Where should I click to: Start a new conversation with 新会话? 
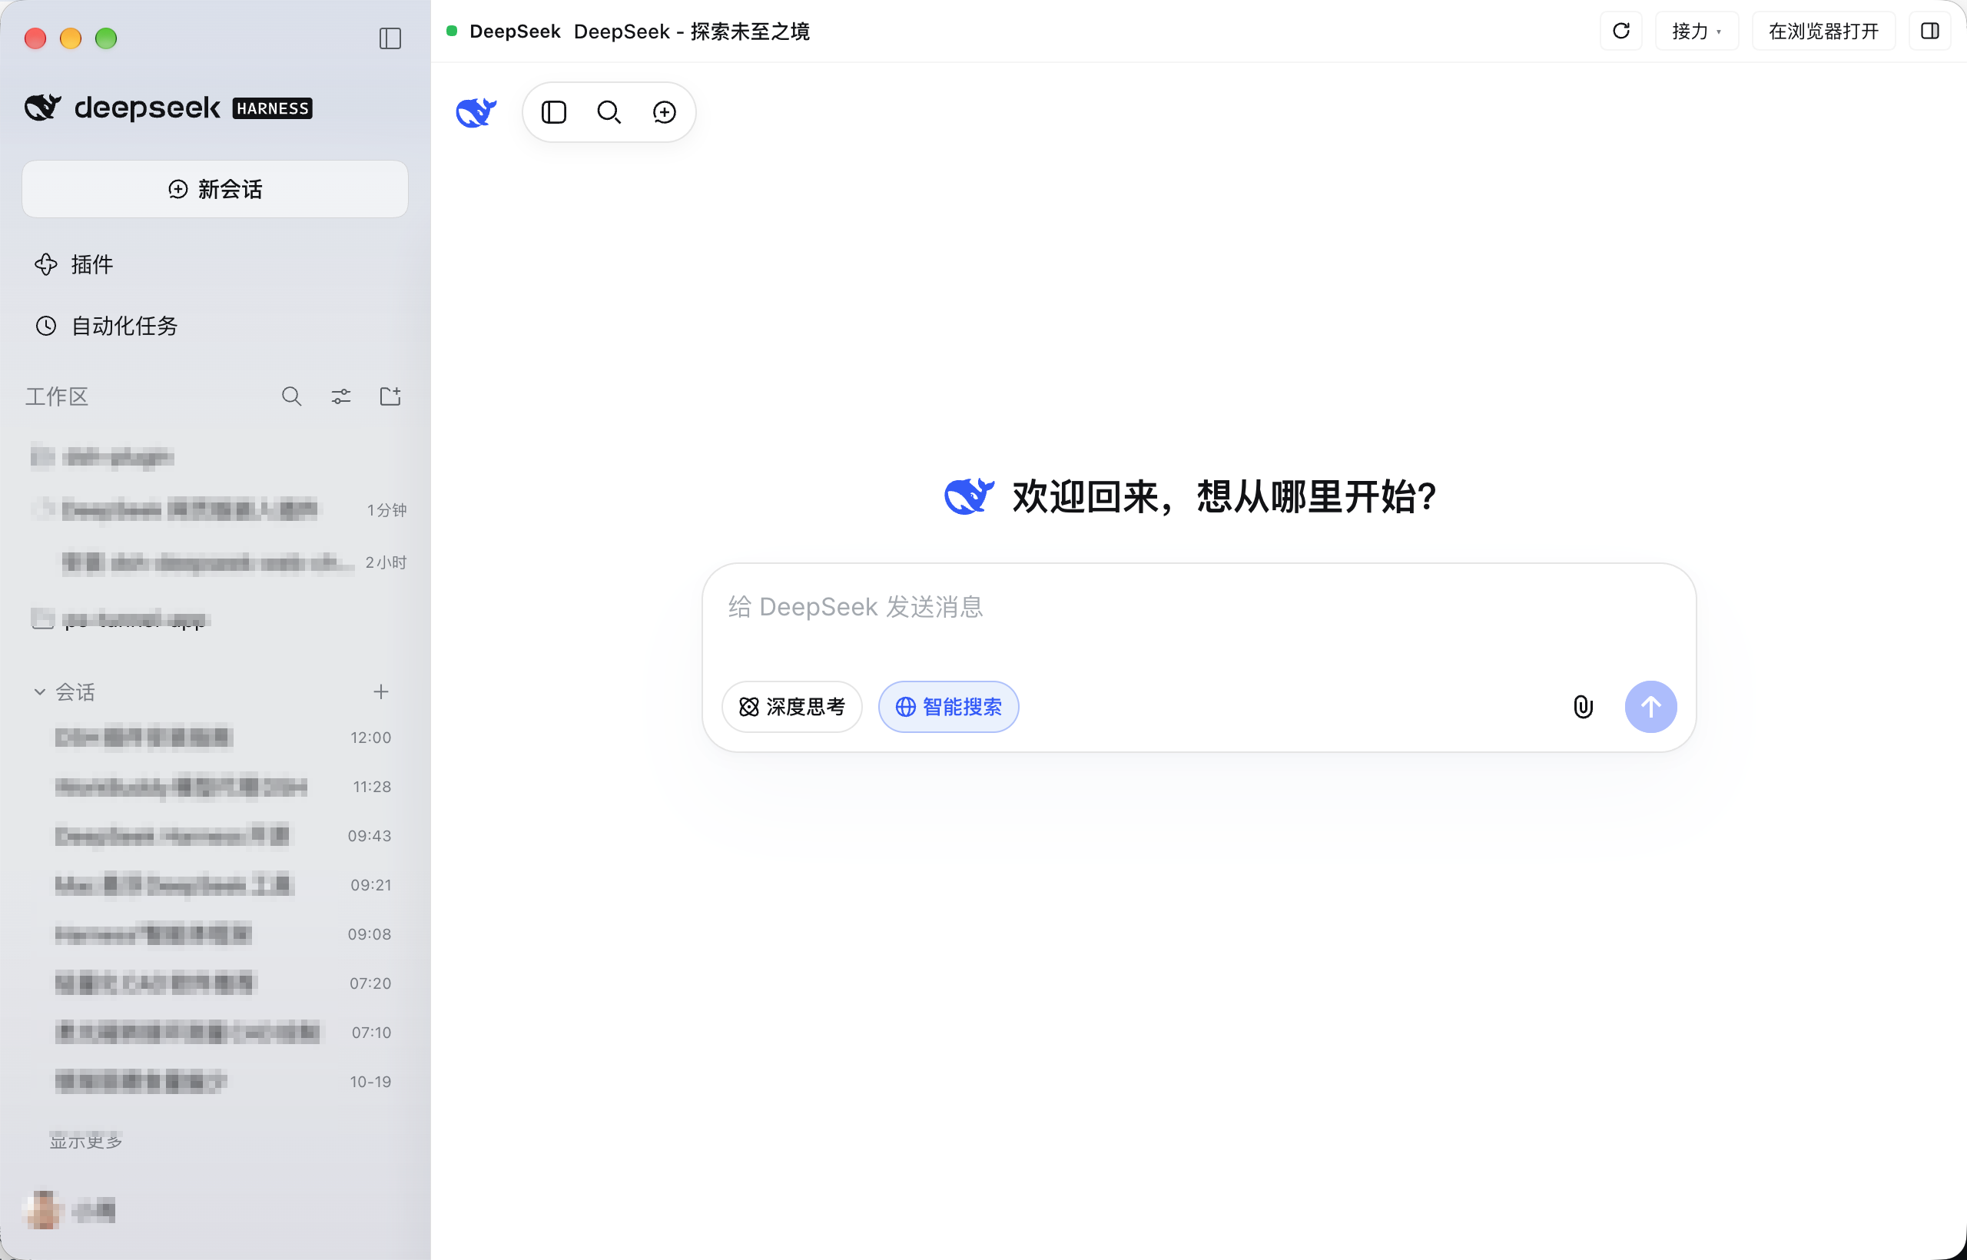pyautogui.click(x=214, y=189)
